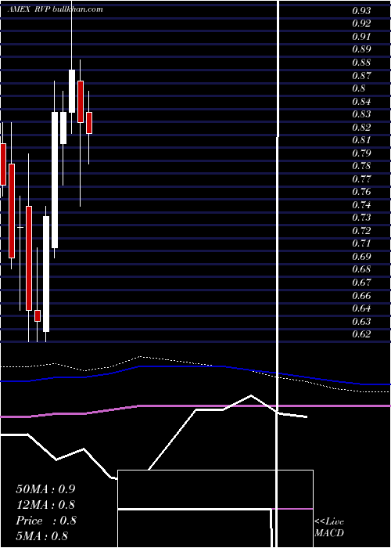Select the 0.77 price level label
The image size is (391, 548).
click(x=361, y=179)
